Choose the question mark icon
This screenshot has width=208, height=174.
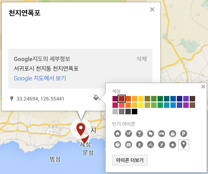118,145
